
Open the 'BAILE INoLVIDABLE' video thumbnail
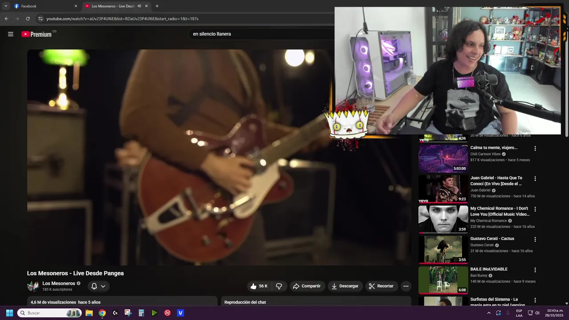pyautogui.click(x=443, y=280)
